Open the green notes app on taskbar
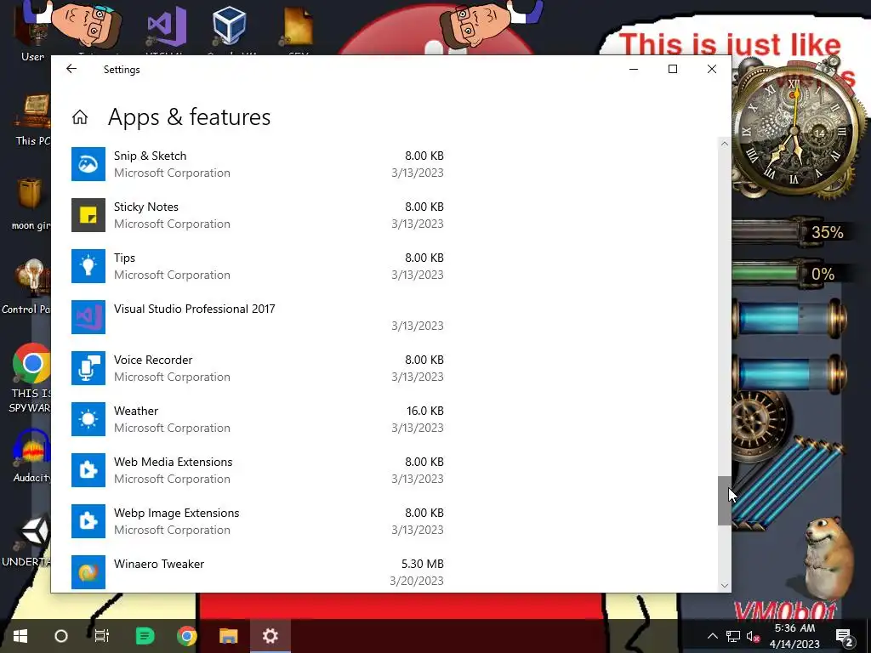 click(145, 636)
